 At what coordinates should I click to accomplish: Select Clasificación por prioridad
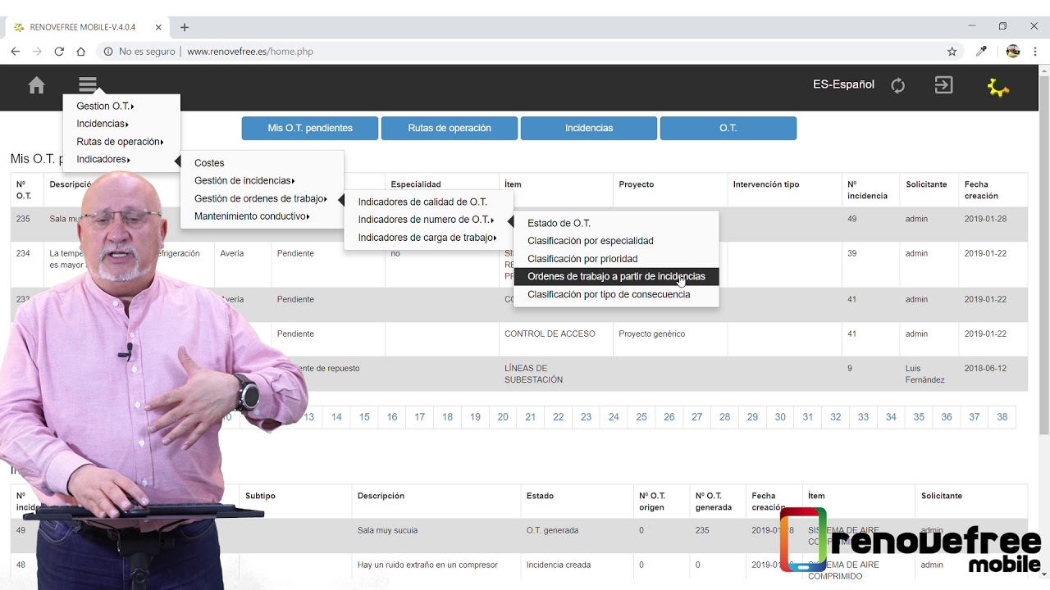[x=582, y=259]
